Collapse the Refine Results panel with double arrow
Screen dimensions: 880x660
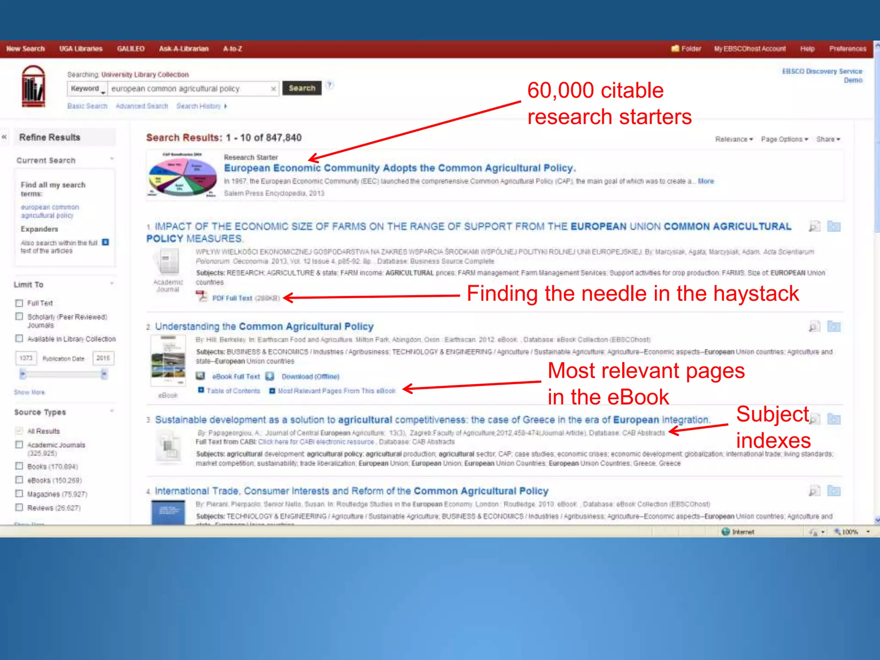tap(4, 137)
